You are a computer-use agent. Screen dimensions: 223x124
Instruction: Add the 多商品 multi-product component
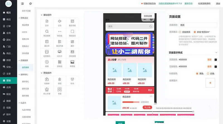(60, 64)
